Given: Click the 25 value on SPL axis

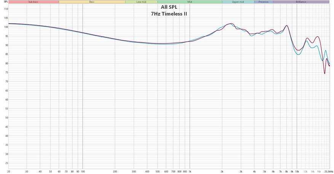Looking at the screenshot, I should click(x=7, y=163).
